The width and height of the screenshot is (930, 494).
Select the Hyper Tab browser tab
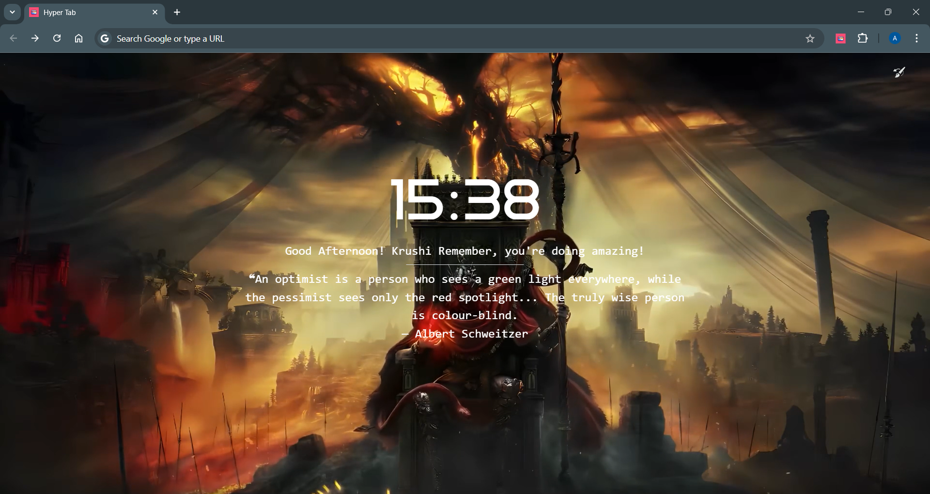(94, 13)
